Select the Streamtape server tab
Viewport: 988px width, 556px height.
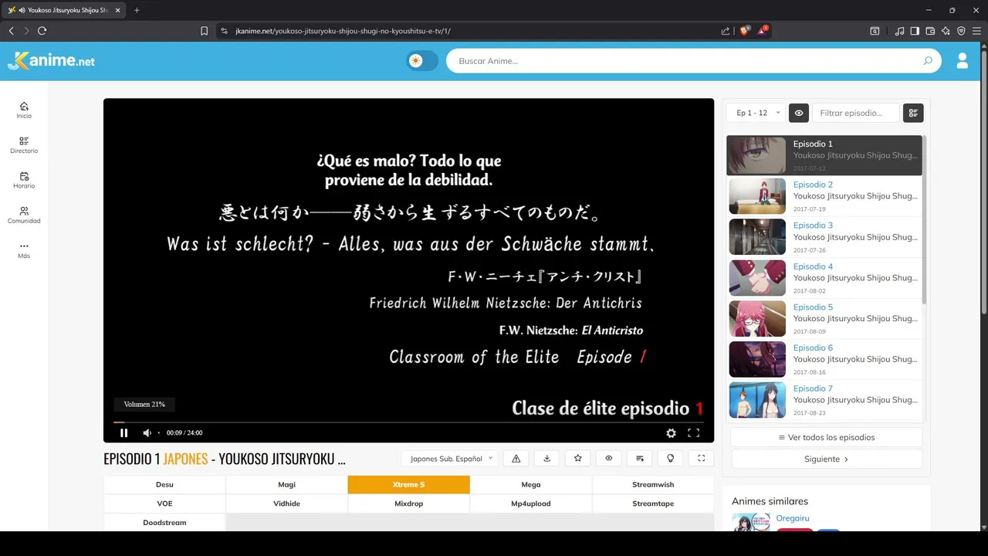653,503
